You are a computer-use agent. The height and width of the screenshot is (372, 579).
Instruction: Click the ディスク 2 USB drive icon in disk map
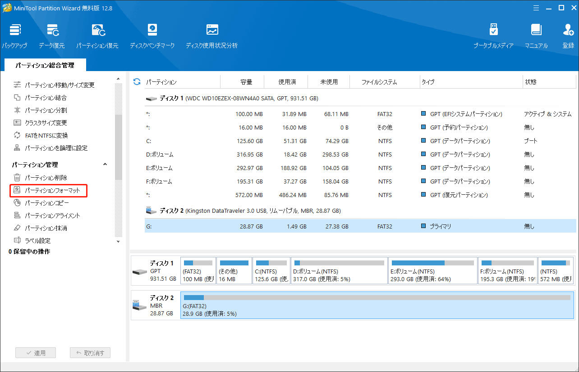pos(139,305)
